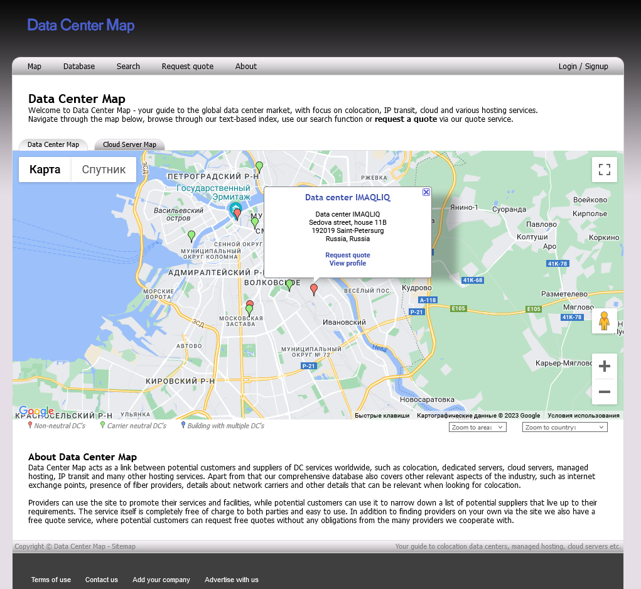This screenshot has height=589, width=641.
Task: Click the Кудрово label on the map
Action: tap(417, 288)
